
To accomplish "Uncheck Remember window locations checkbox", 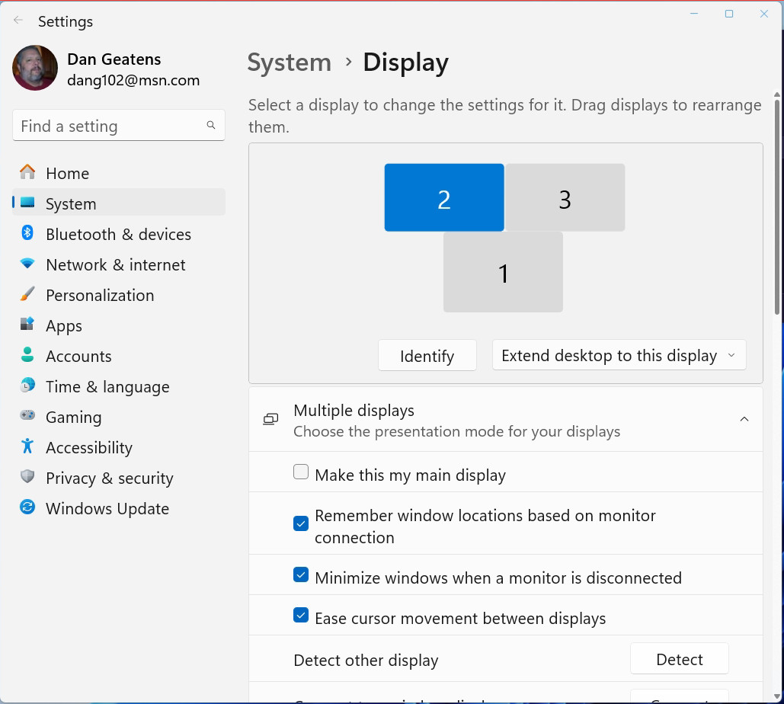I will [x=301, y=524].
